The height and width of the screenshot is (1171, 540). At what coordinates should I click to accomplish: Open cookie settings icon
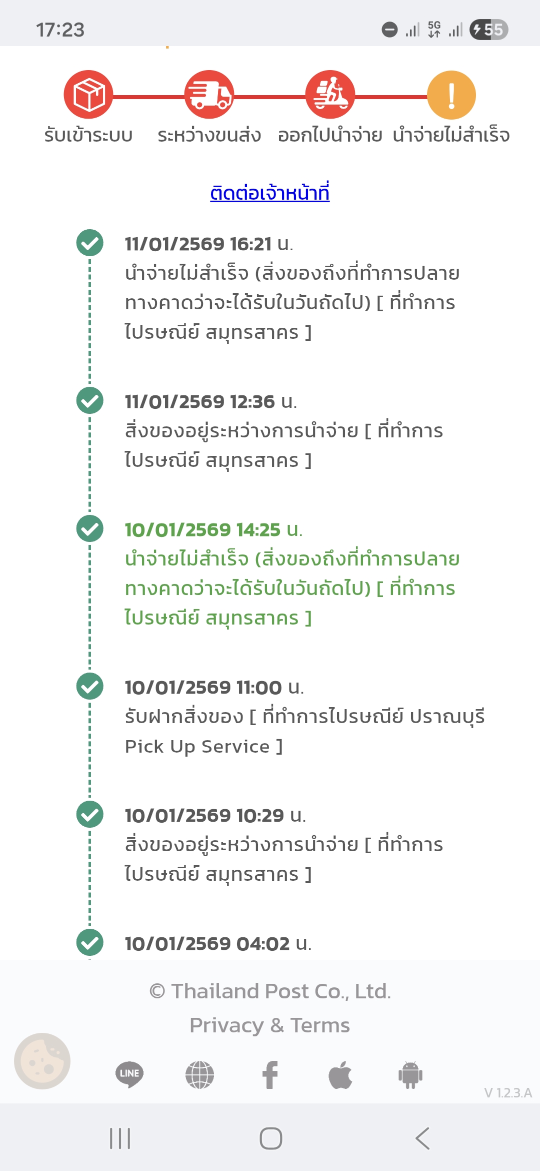[42, 1061]
